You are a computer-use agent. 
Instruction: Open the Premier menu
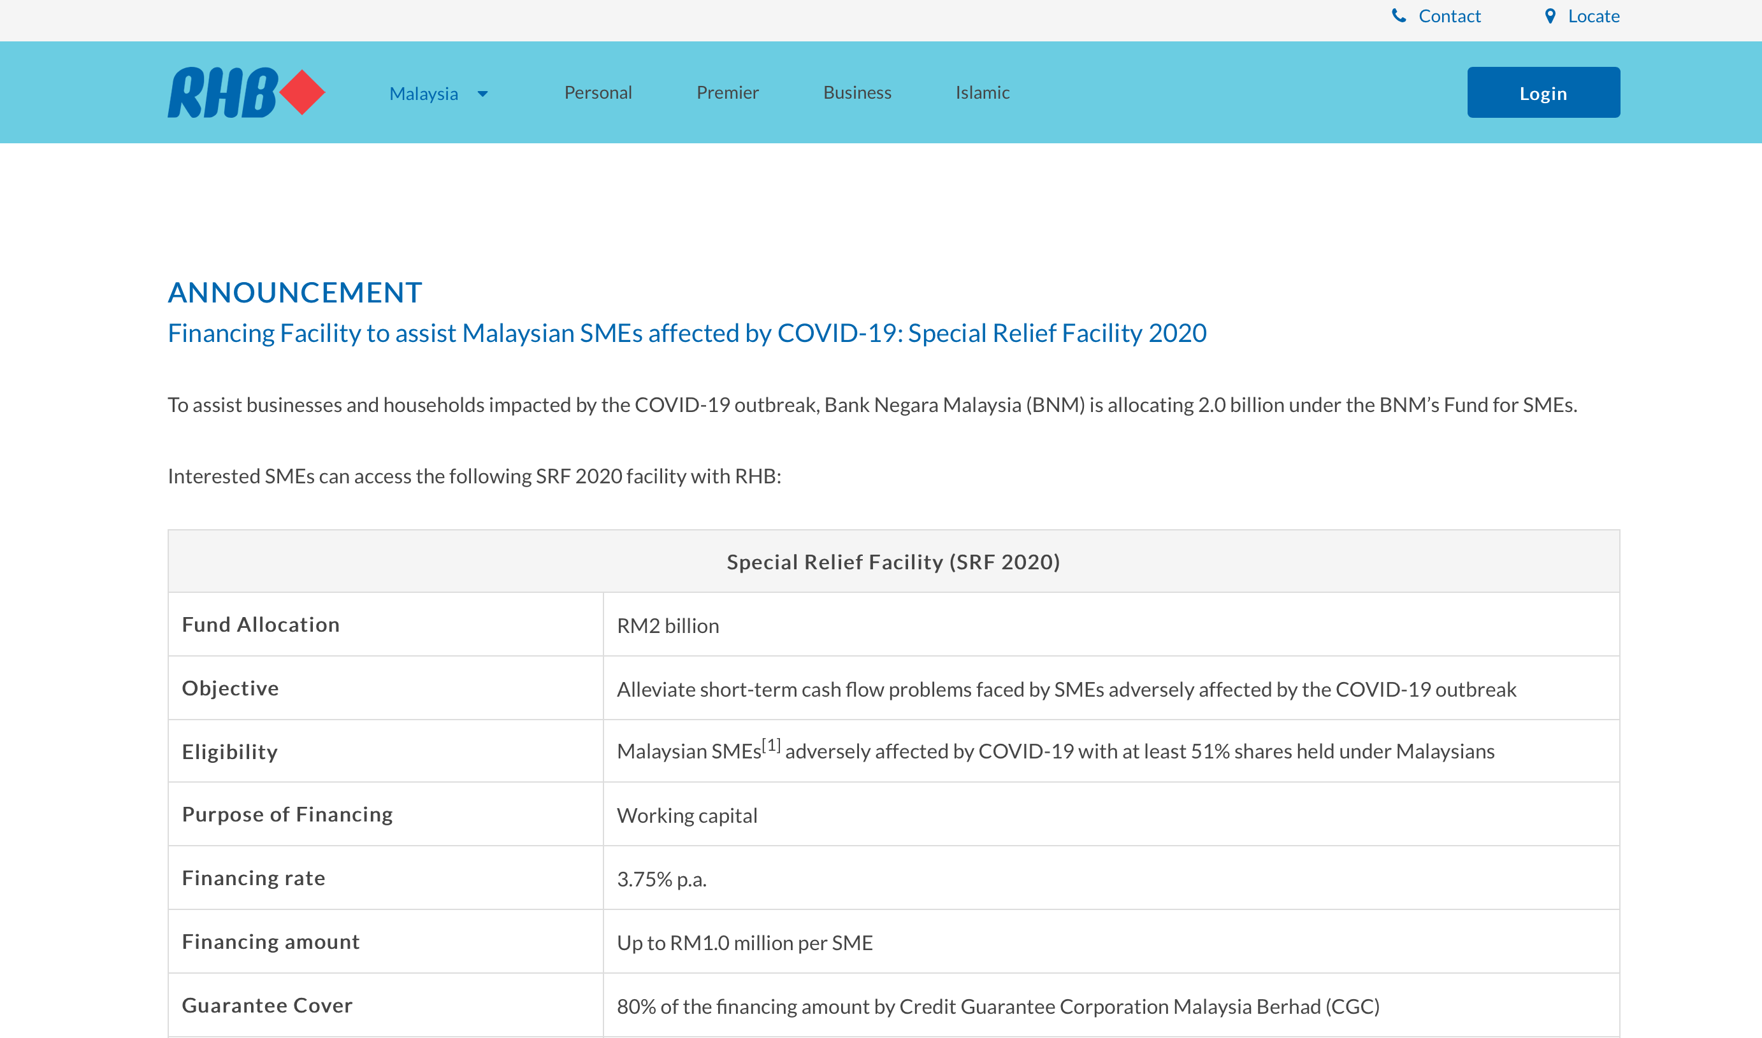[727, 92]
